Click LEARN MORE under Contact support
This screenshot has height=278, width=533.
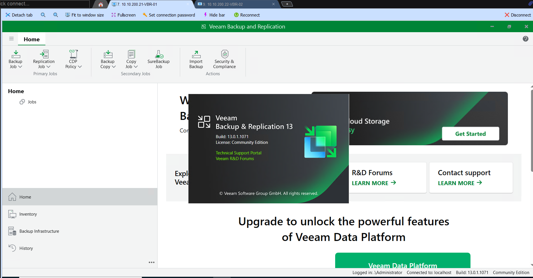tap(460, 183)
